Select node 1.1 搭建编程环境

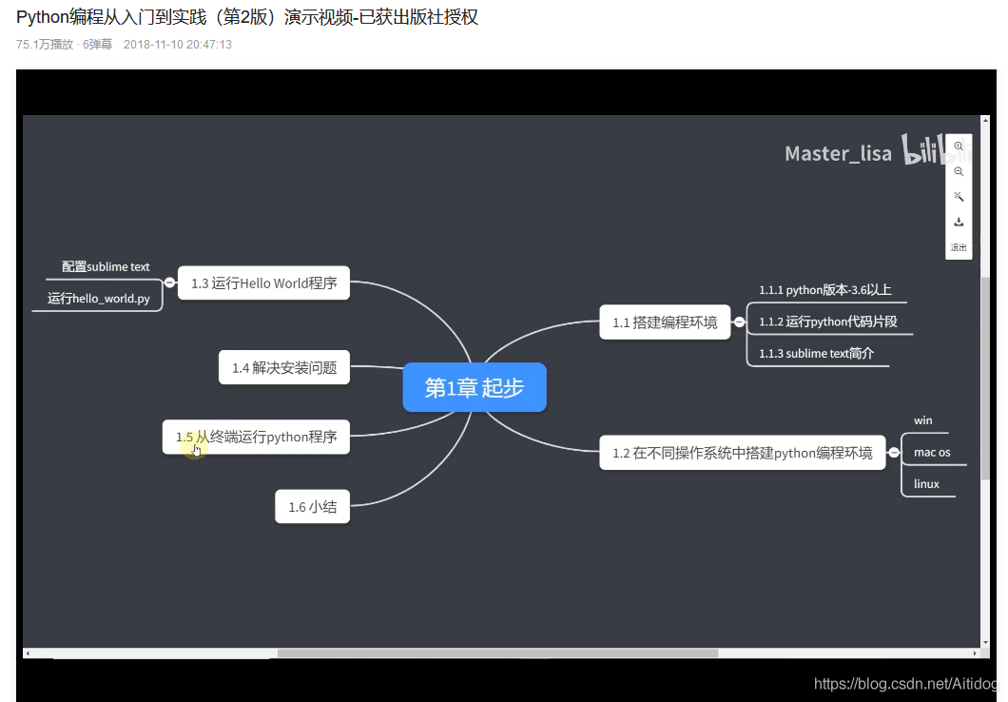coord(665,322)
